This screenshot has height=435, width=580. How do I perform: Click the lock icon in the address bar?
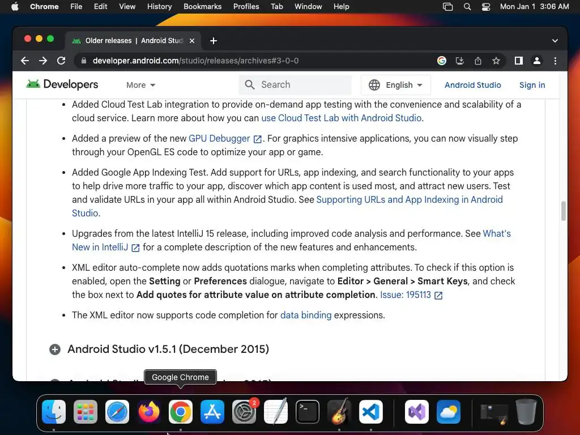[84, 61]
